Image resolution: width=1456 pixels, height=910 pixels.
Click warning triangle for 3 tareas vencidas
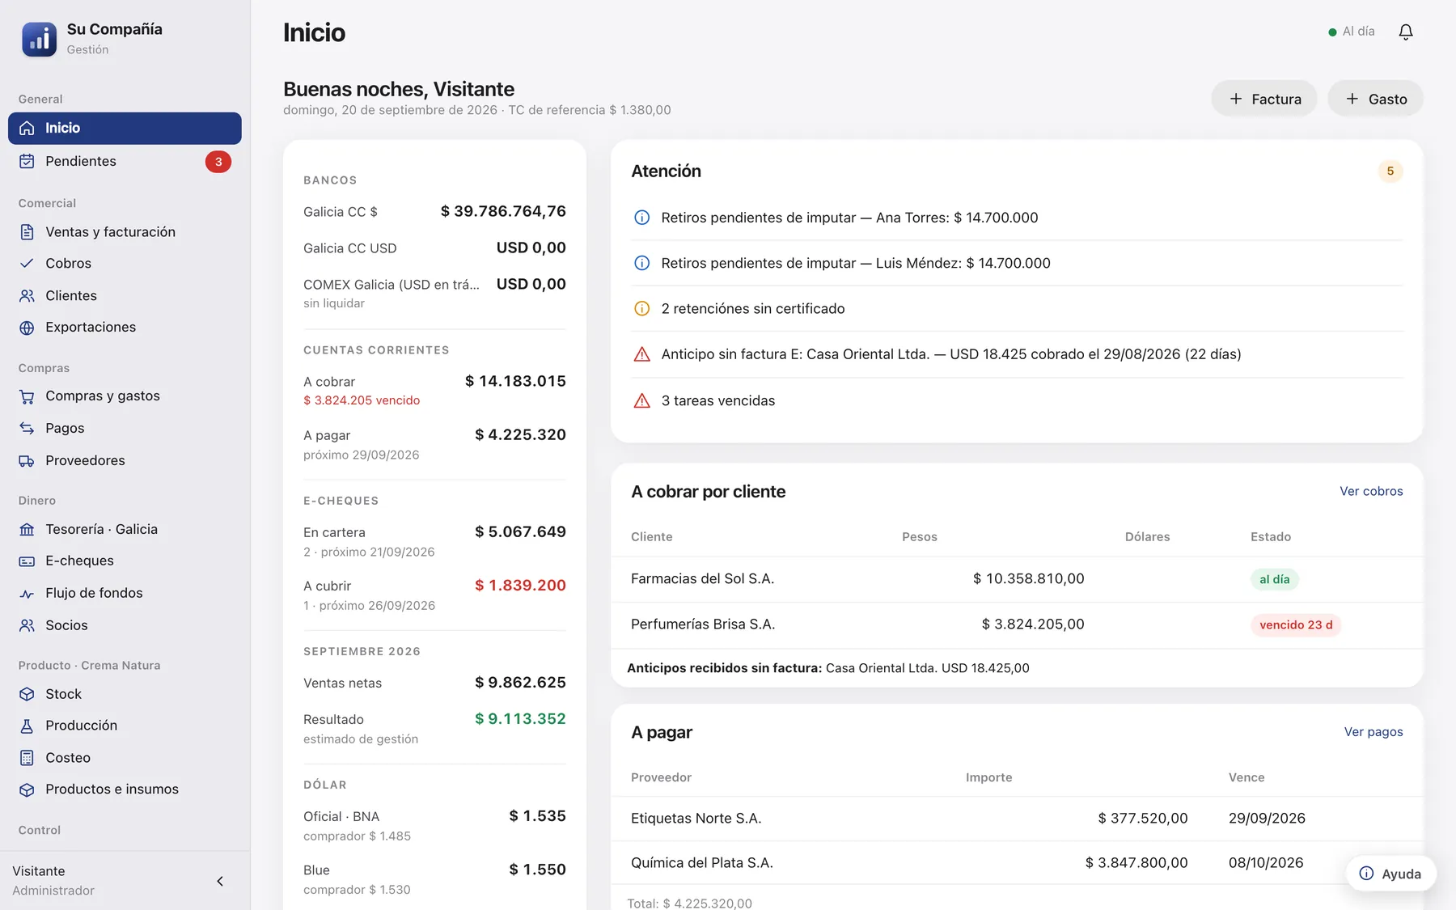tap(641, 400)
